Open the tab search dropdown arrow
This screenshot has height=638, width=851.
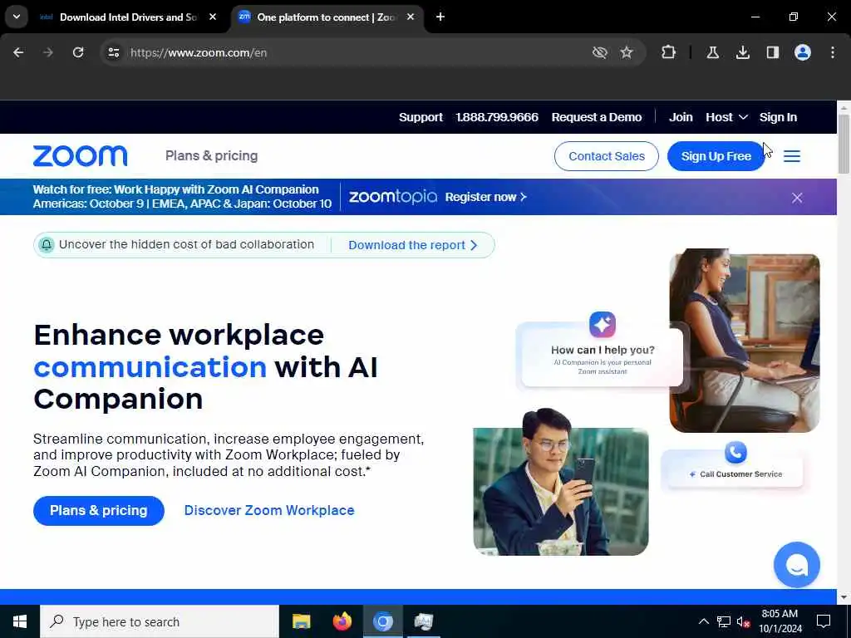pyautogui.click(x=17, y=17)
